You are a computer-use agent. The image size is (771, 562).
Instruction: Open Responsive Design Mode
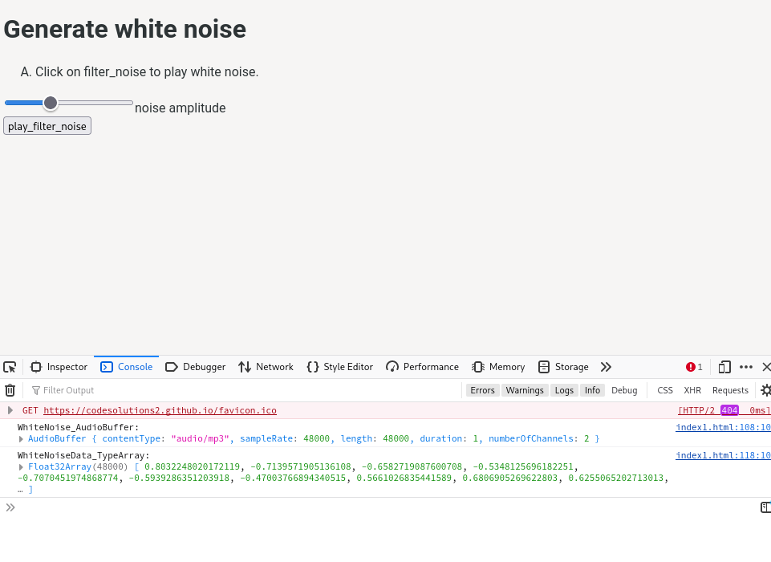pyautogui.click(x=724, y=367)
